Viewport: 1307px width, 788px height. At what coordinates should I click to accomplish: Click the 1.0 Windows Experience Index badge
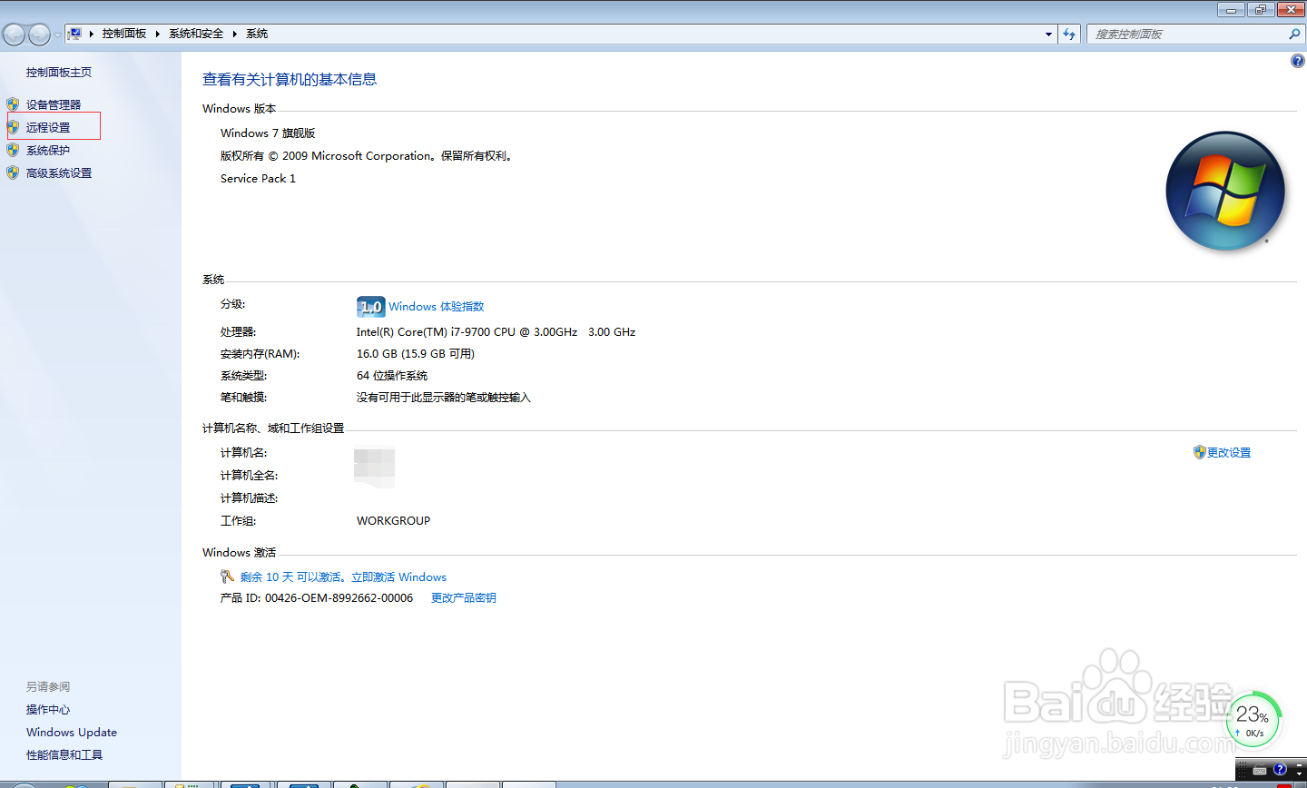[x=371, y=307]
